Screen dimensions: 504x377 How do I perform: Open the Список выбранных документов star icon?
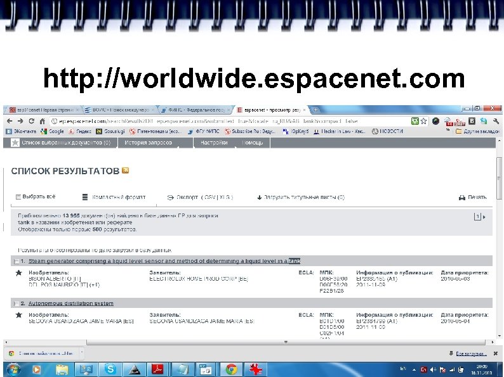point(15,143)
